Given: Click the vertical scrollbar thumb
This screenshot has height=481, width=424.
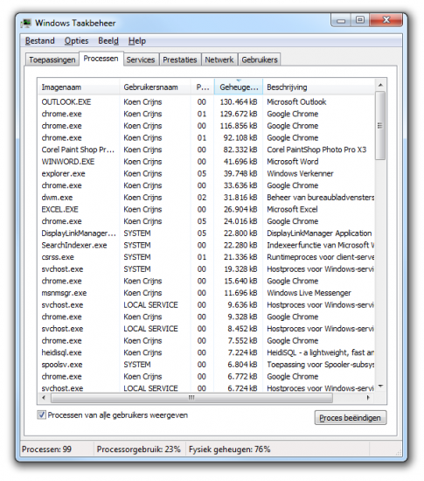Looking at the screenshot, I should pos(380,126).
